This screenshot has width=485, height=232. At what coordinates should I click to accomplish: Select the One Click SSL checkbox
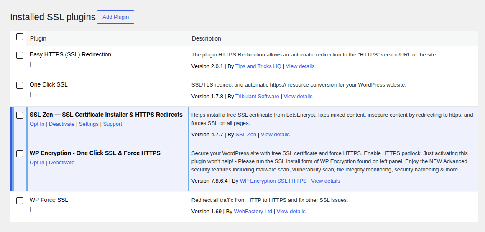pos(20,85)
